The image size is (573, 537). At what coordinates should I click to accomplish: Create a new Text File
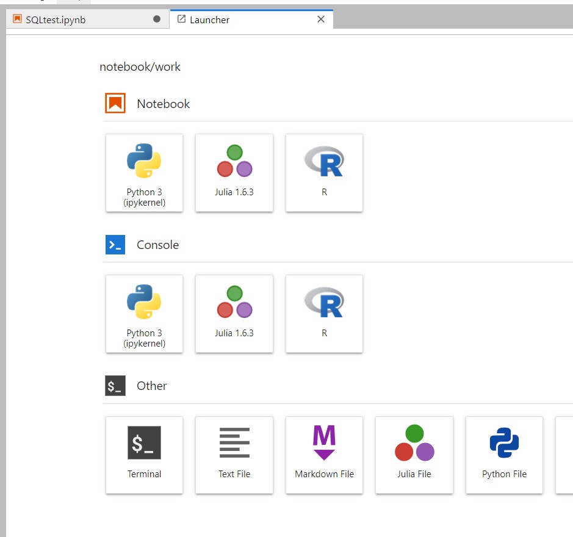coord(234,455)
